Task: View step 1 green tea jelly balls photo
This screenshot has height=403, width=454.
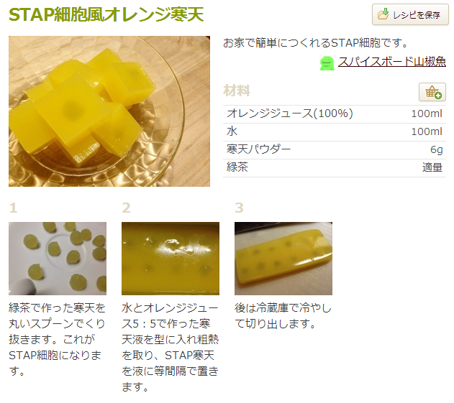Action: tap(58, 259)
